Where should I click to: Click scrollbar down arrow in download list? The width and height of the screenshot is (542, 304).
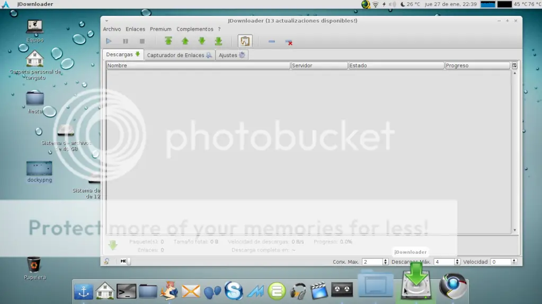point(514,230)
